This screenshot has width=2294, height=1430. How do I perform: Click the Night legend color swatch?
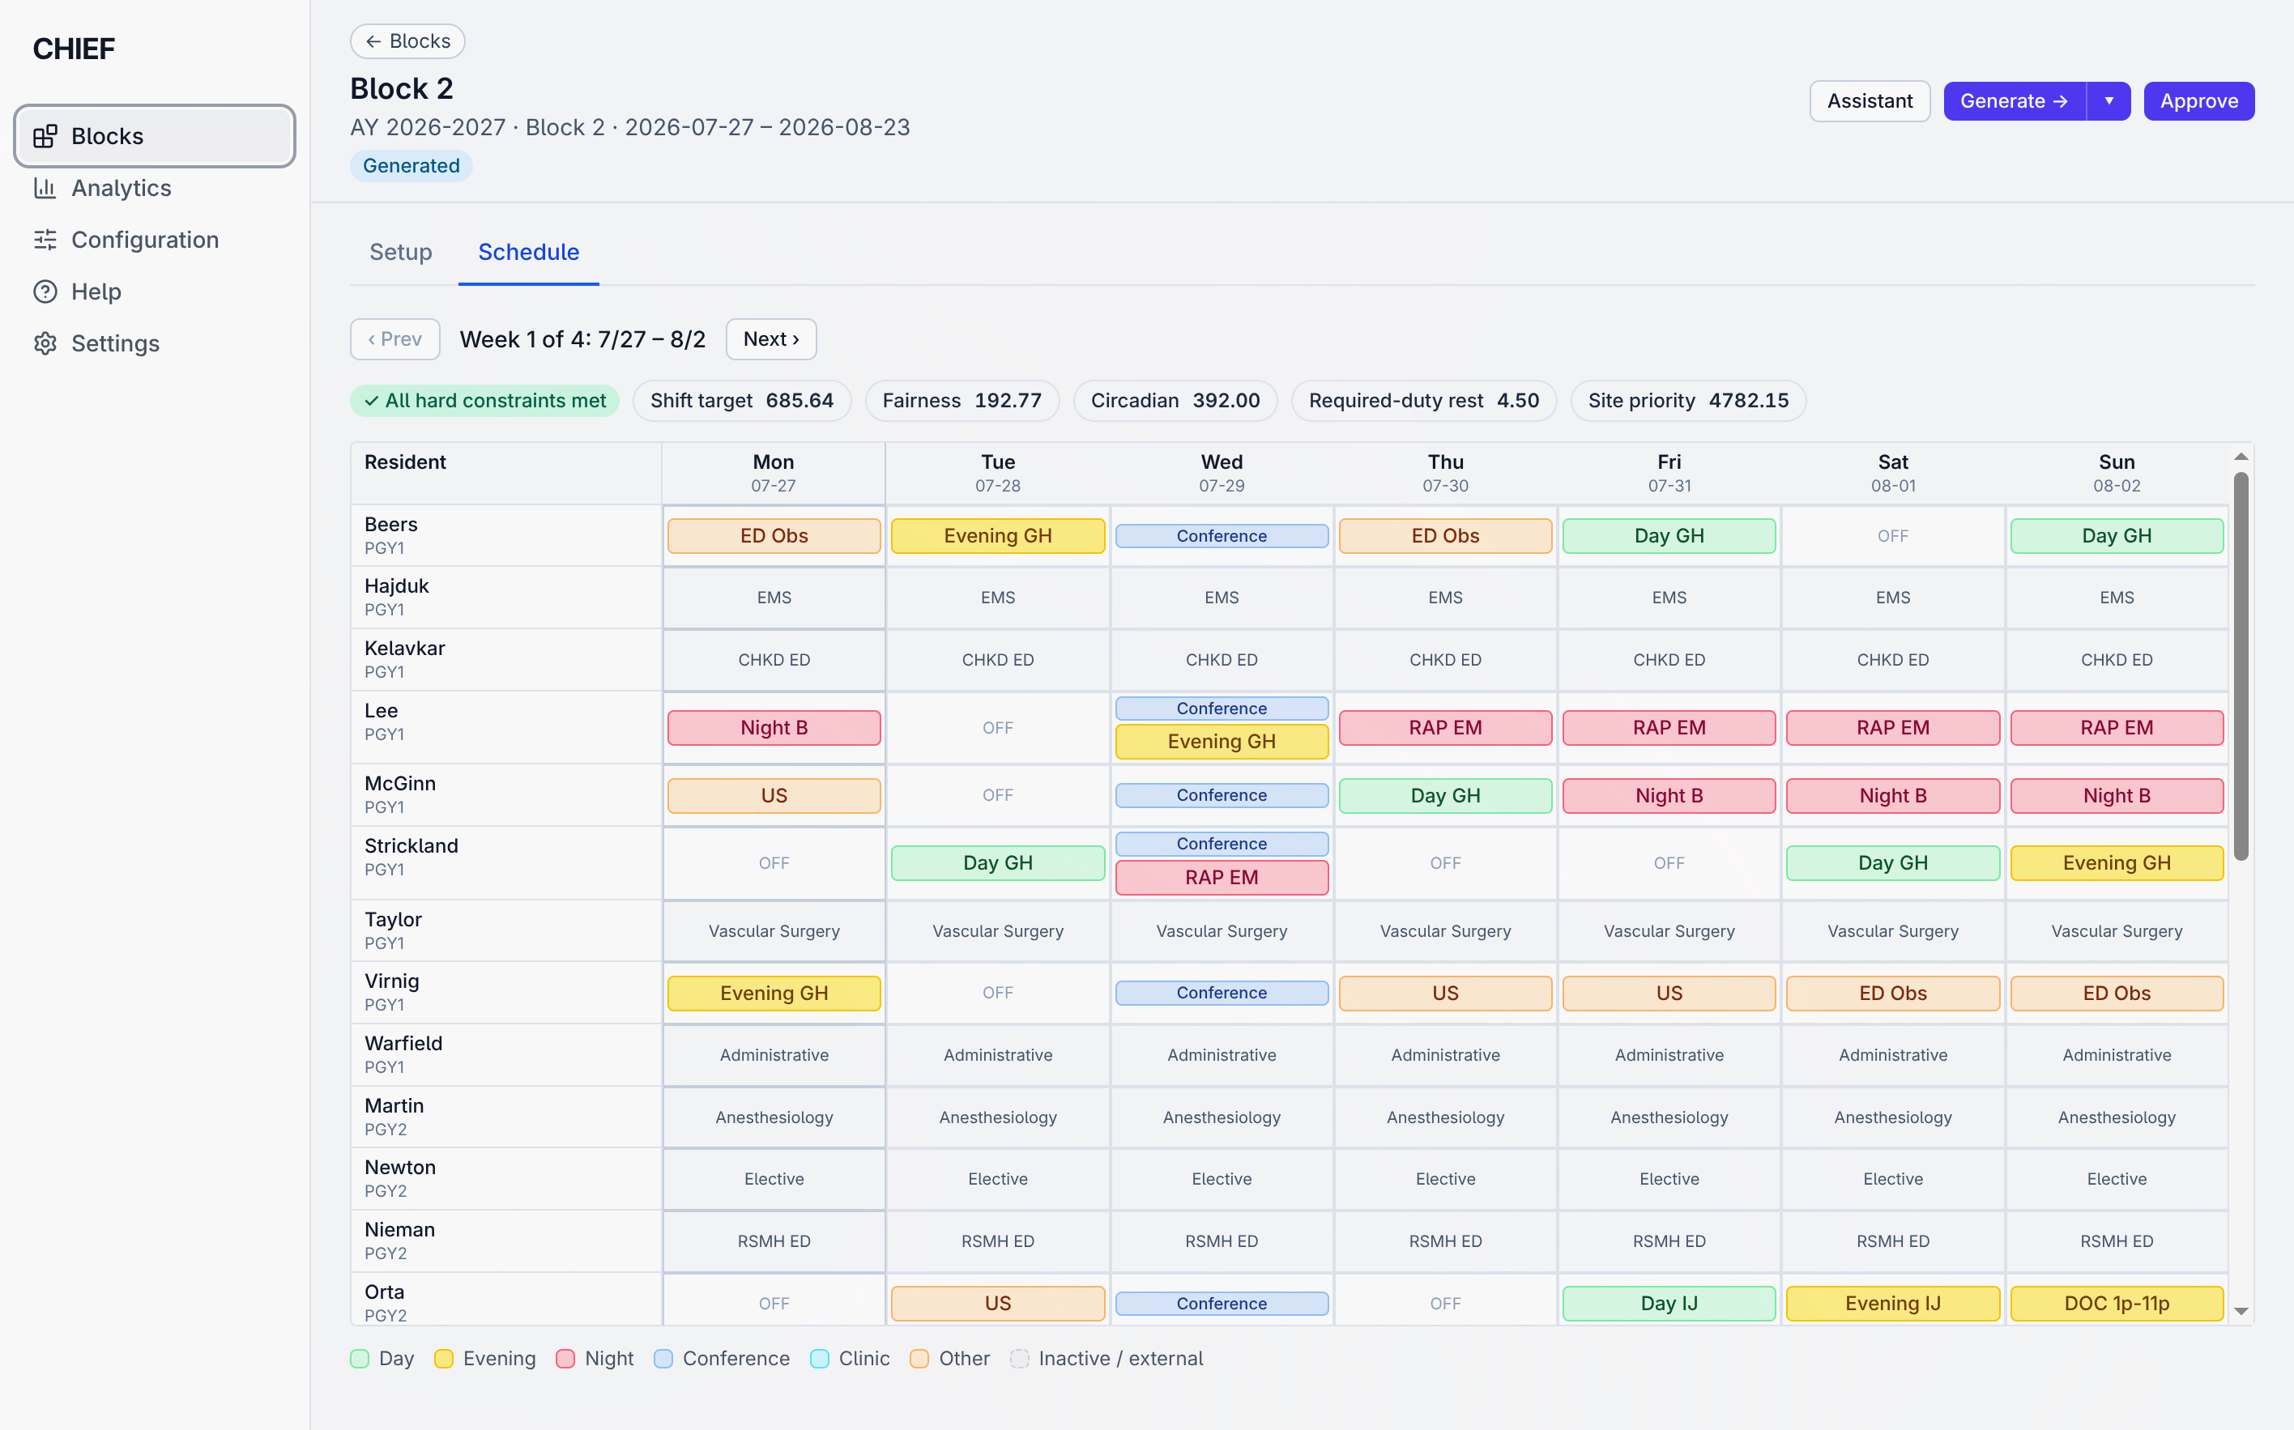coord(565,1359)
